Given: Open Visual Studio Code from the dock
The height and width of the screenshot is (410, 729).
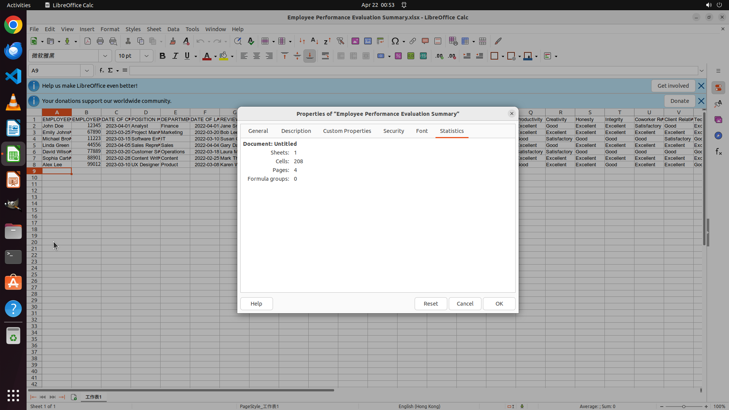Looking at the screenshot, I should tap(13, 76).
